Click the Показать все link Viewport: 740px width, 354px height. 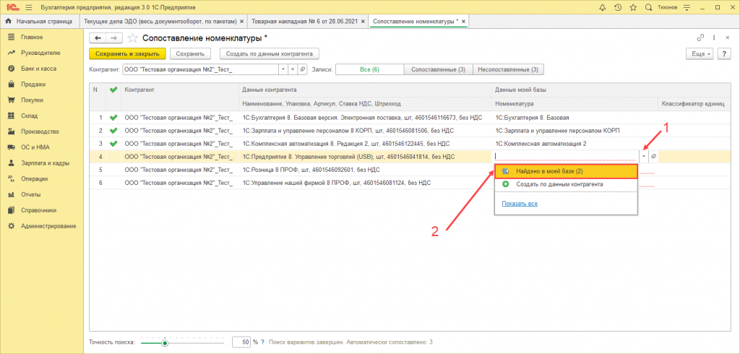point(520,204)
